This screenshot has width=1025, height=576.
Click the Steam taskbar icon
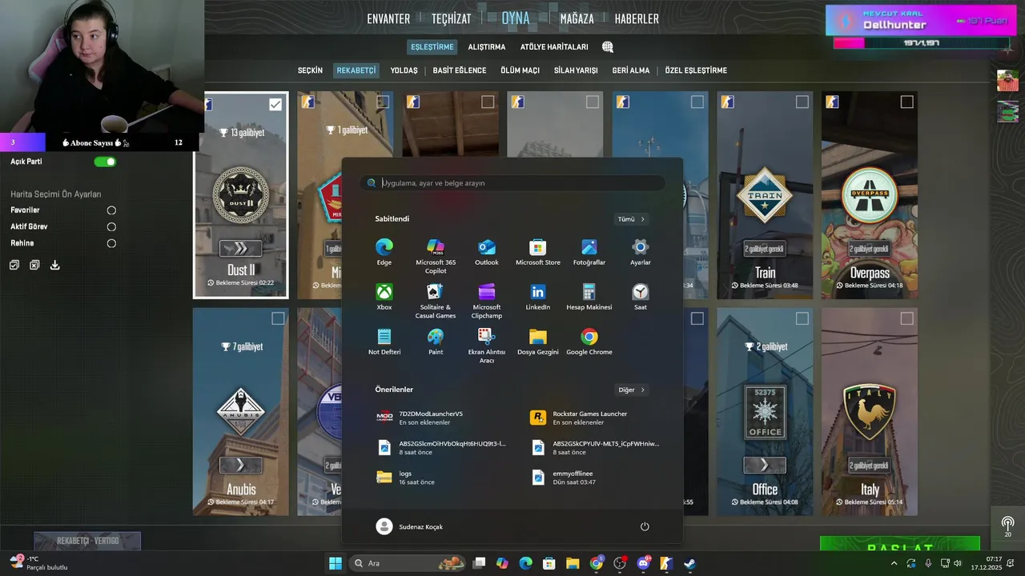(689, 563)
